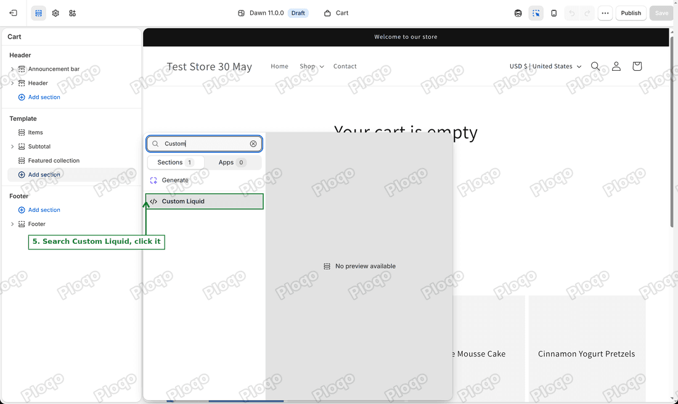This screenshot has width=678, height=404.
Task: Click the exit editor icon
Action: click(x=13, y=13)
